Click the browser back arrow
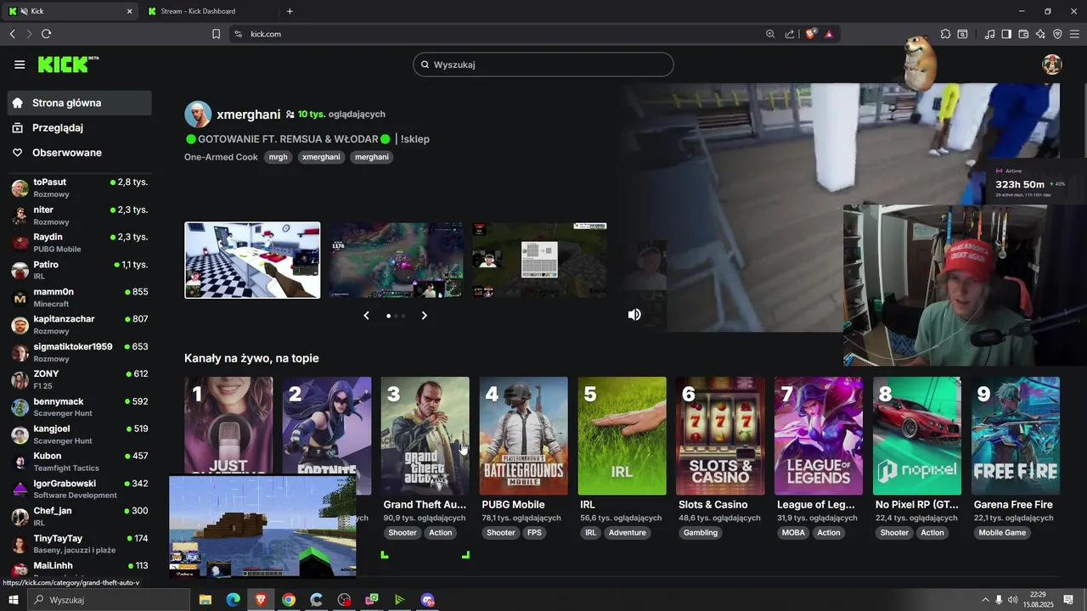Screen dimensions: 1087x611 [12, 34]
